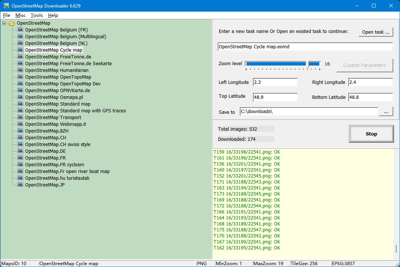Screen dimensions: 400x267
Task: Click the icon beside OpenStreetMap.FR cyclosm
Action: [20, 164]
